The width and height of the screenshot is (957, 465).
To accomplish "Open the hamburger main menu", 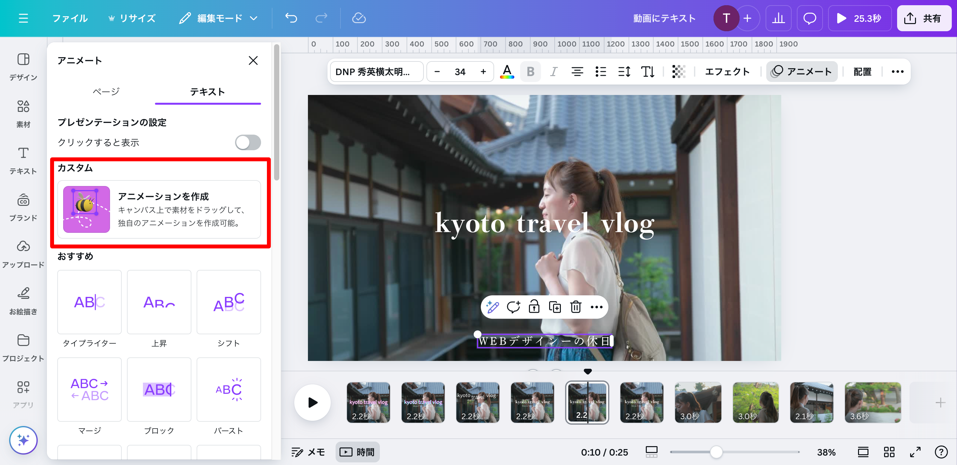I will point(23,18).
